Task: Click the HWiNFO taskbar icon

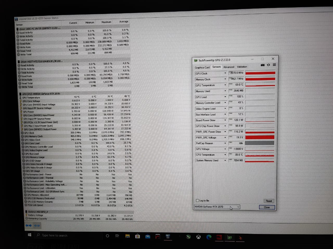Action: [x=168, y=237]
